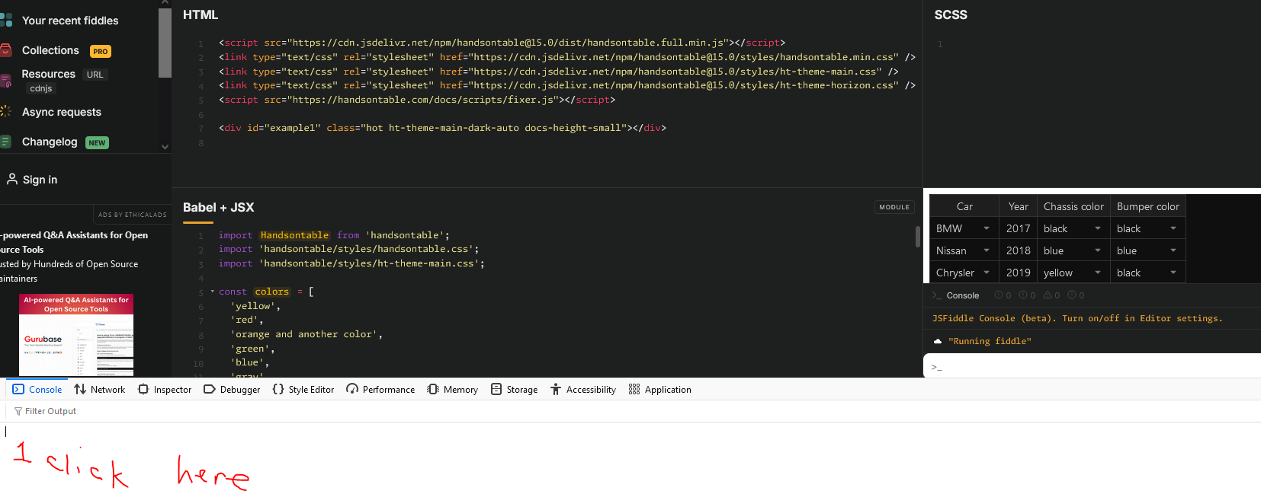Select the 2017 year cell
The image size is (1261, 491).
(1019, 228)
